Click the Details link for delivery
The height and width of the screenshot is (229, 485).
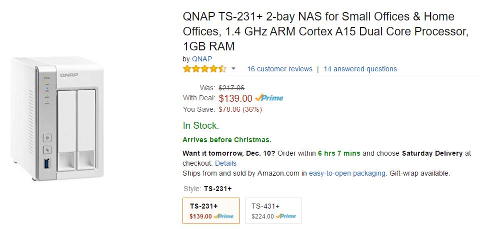pyautogui.click(x=225, y=163)
